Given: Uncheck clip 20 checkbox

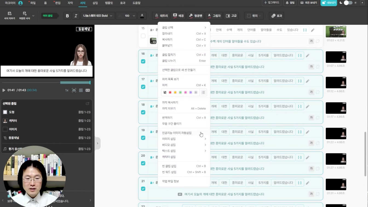Looking at the screenshot, I should (x=143, y=163).
